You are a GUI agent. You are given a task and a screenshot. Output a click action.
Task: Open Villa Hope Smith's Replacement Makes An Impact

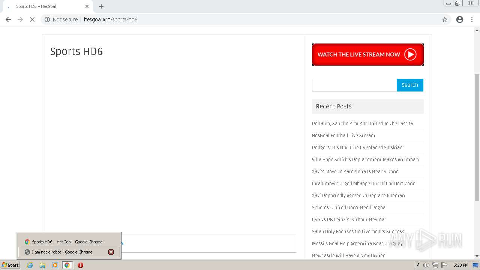coord(366,159)
